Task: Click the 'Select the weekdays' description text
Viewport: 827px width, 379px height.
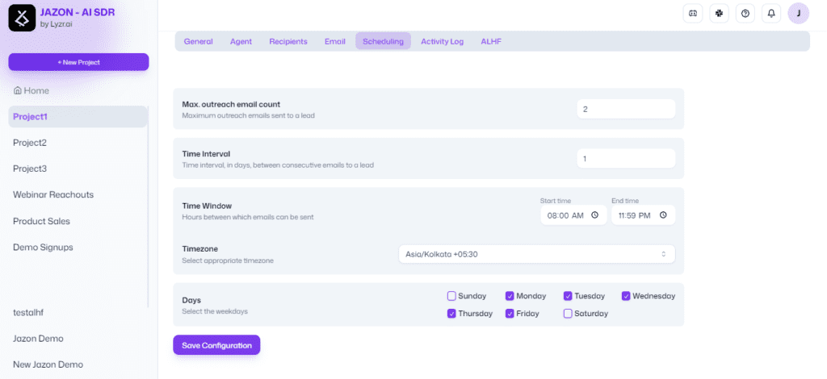Action: [x=215, y=311]
